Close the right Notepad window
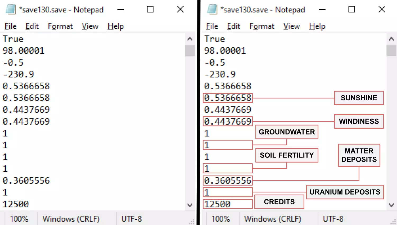This screenshot has width=397, height=225. (x=382, y=10)
